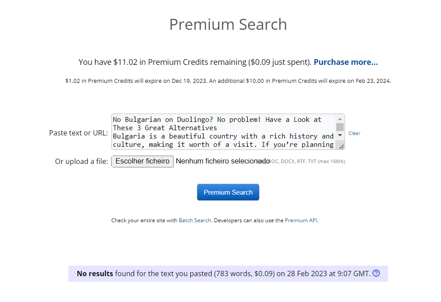The width and height of the screenshot is (441, 302).
Task: Run the blue Premium Search button
Action: 228,192
